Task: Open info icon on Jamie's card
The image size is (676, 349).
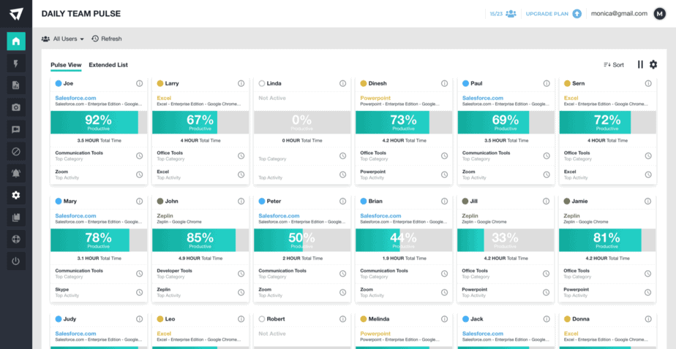Action: tap(648, 202)
